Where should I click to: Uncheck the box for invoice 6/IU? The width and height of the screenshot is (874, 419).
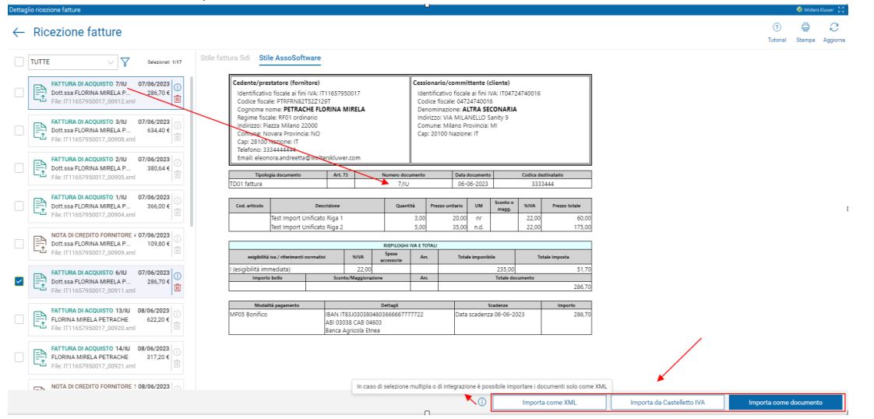(x=19, y=281)
